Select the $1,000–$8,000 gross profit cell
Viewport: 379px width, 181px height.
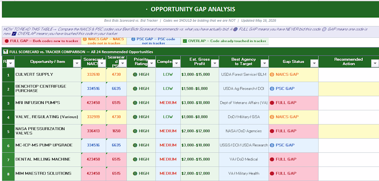199,117
